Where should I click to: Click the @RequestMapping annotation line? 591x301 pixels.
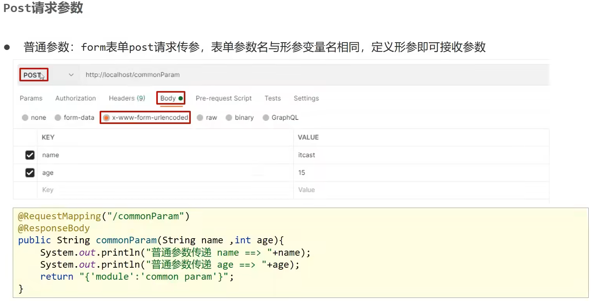(x=104, y=216)
